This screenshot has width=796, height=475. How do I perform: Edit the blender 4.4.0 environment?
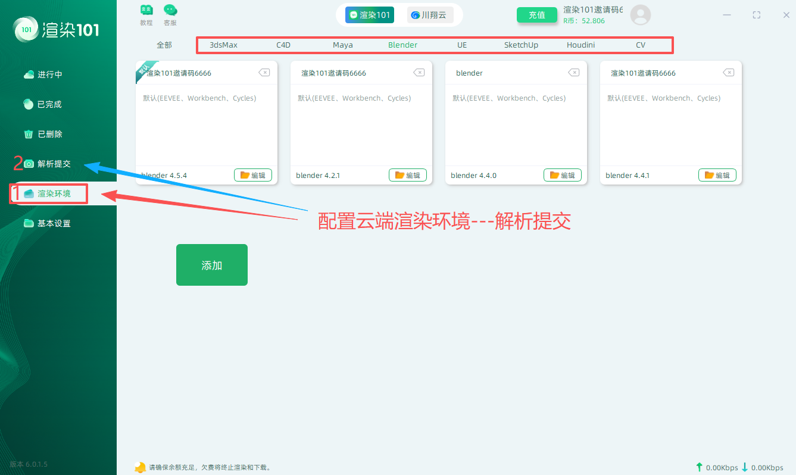pyautogui.click(x=563, y=175)
